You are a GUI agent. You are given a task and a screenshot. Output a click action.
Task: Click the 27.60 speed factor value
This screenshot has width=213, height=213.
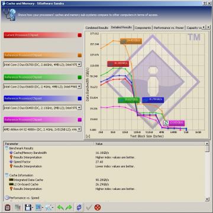click(99, 162)
